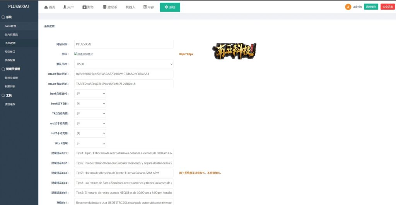Open the erc20手动充值 dropdown

[x=90, y=123]
